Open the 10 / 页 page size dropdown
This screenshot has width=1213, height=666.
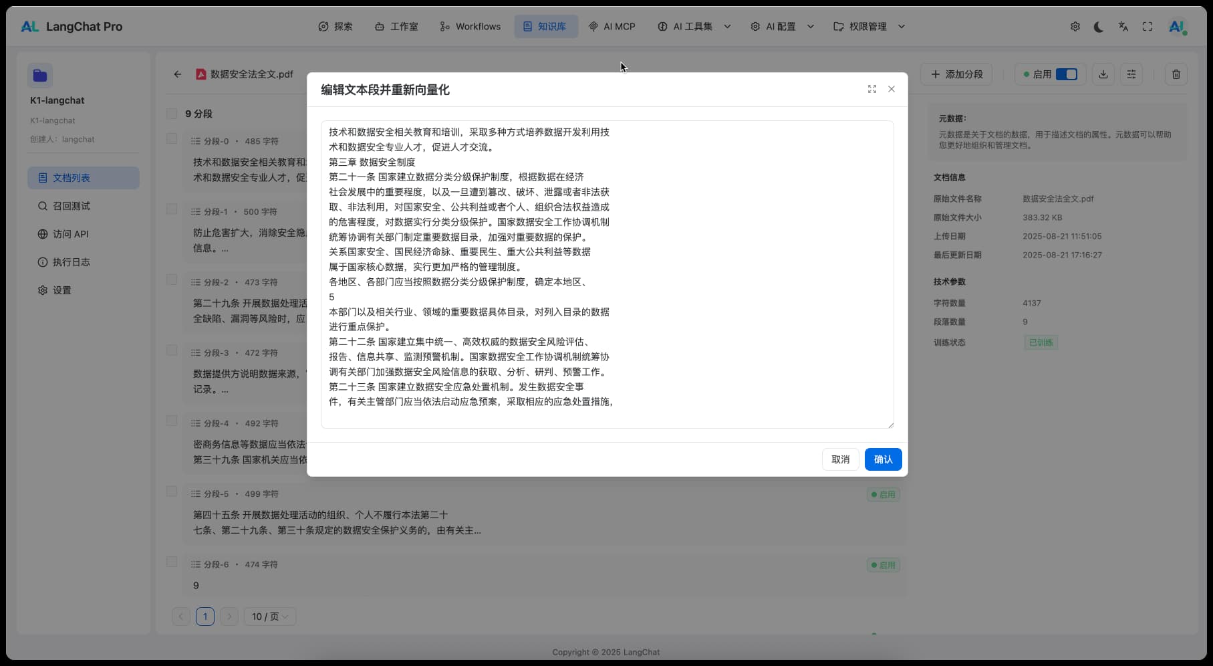coord(269,617)
